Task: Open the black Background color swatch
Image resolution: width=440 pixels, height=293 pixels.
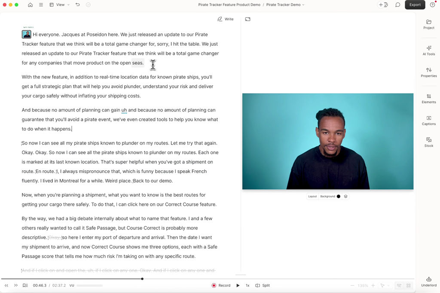Action: 339,196
